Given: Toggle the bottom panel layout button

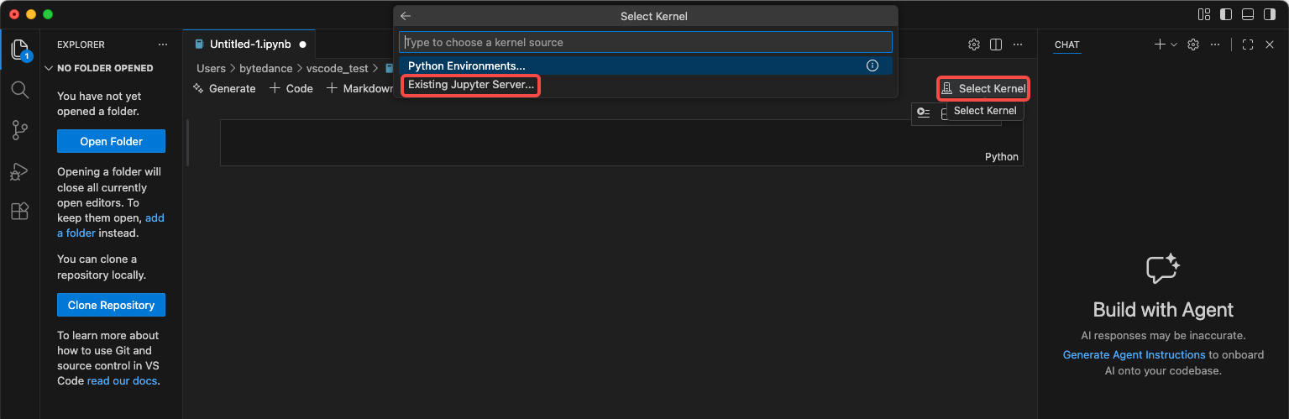Looking at the screenshot, I should 1248,14.
